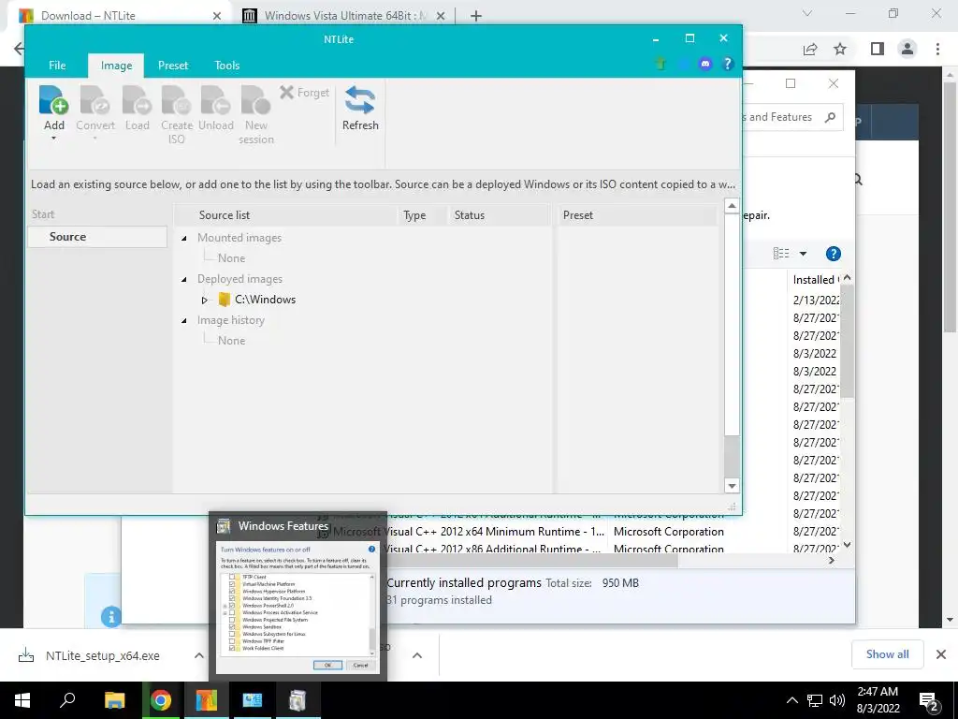This screenshot has height=719, width=958.
Task: Open view options dropdown in Programs and Features
Action: tap(803, 254)
